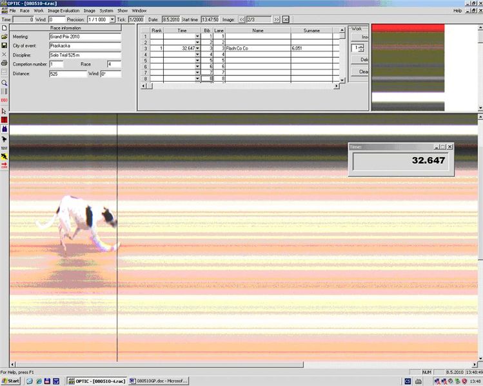Click the vertical finish line cursor
Screen dimensions: 483x386
117,237
